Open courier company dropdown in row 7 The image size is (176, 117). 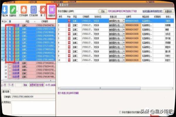pyautogui.click(x=124, y=47)
